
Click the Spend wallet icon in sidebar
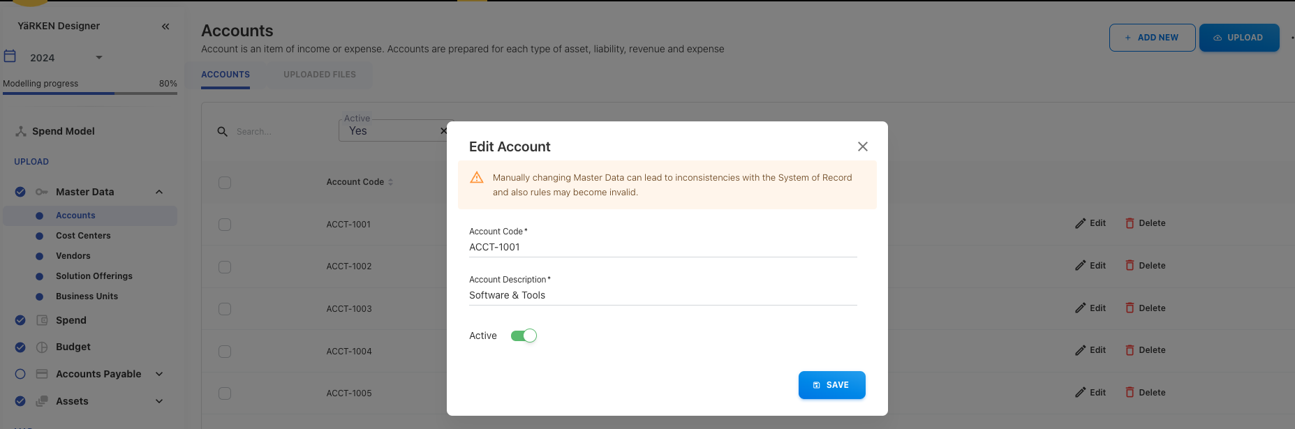click(42, 320)
